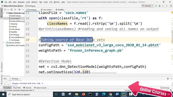Click the Stop process icon in toolbar

tap(167, 6)
